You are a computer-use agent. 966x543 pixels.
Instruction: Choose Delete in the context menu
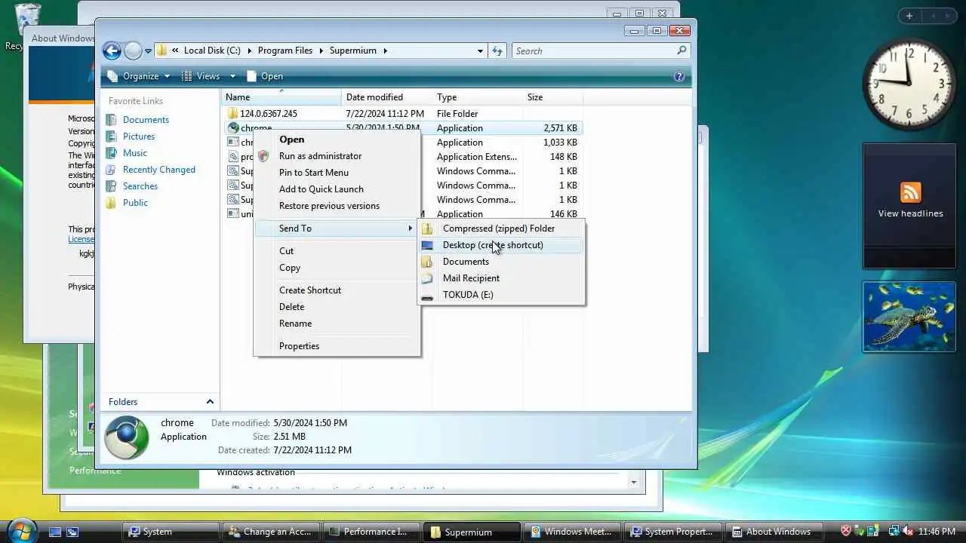(337, 307)
